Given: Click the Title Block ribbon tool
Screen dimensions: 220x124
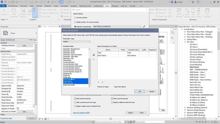Looking at the screenshot, I should tap(161, 9).
